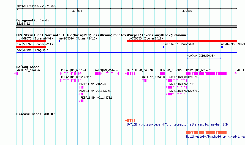Click the ARF3|NM_001659 label

click(107, 70)
